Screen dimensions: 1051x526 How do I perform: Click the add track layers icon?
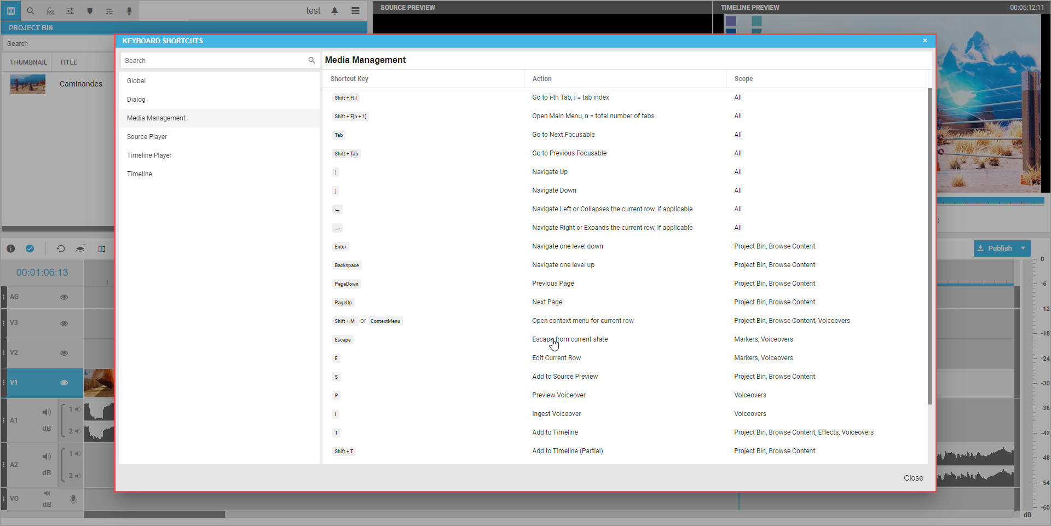coord(81,248)
